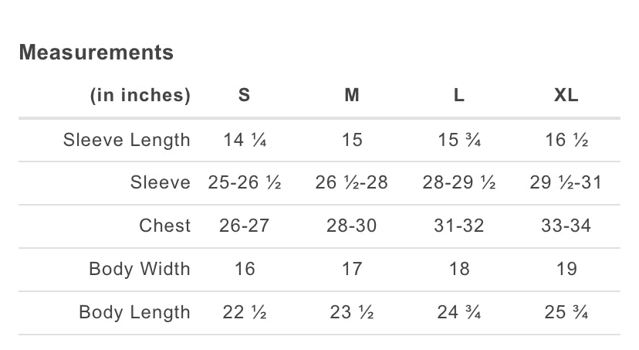Click the Body Length row label
Screen dimensions: 639x350
click(134, 312)
